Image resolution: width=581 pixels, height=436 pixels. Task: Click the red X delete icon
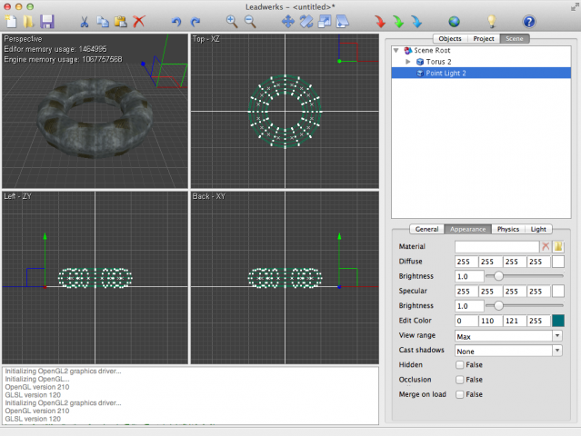point(138,21)
